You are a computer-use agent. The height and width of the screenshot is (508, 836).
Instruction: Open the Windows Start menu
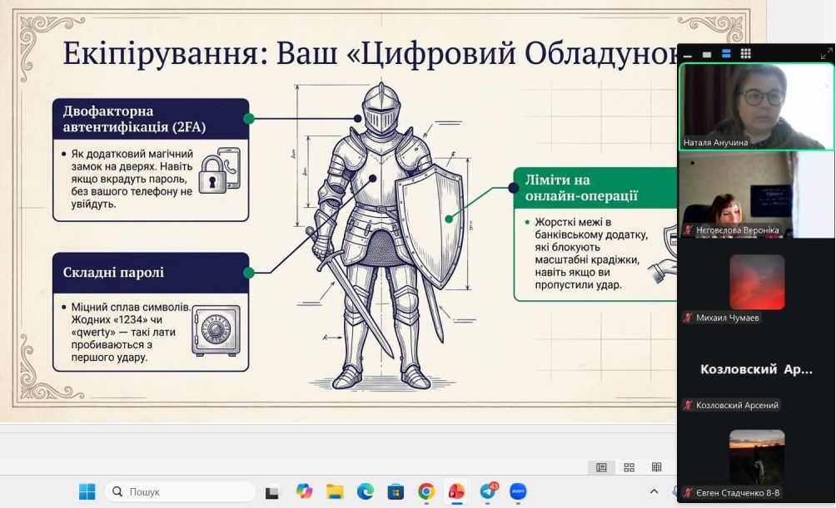[87, 491]
